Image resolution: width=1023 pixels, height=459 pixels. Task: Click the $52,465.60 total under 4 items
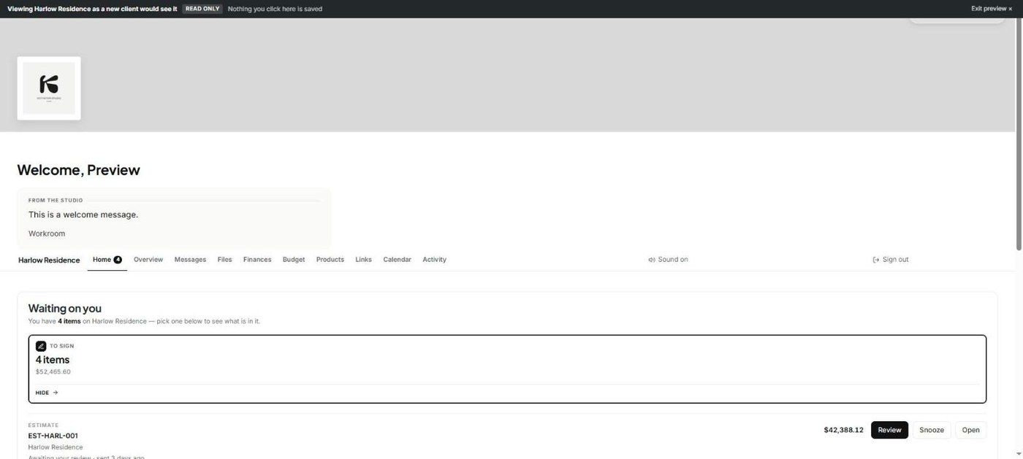pyautogui.click(x=53, y=372)
